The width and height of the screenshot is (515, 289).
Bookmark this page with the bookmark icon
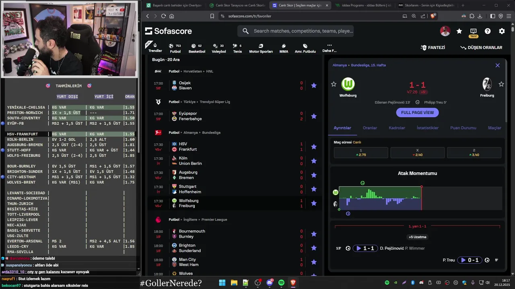(x=212, y=16)
